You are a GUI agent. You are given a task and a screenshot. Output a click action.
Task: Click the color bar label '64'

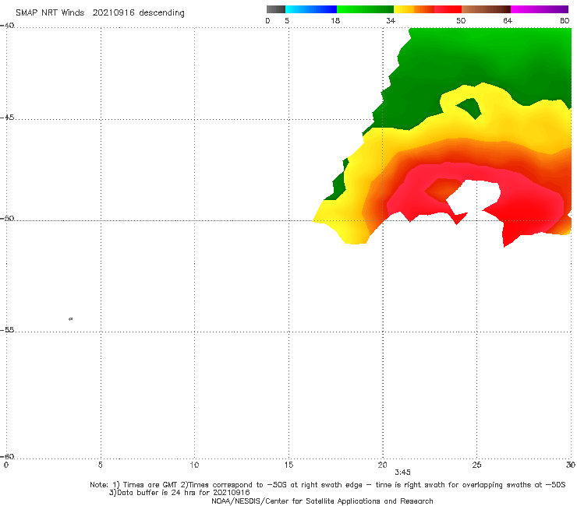tap(508, 20)
